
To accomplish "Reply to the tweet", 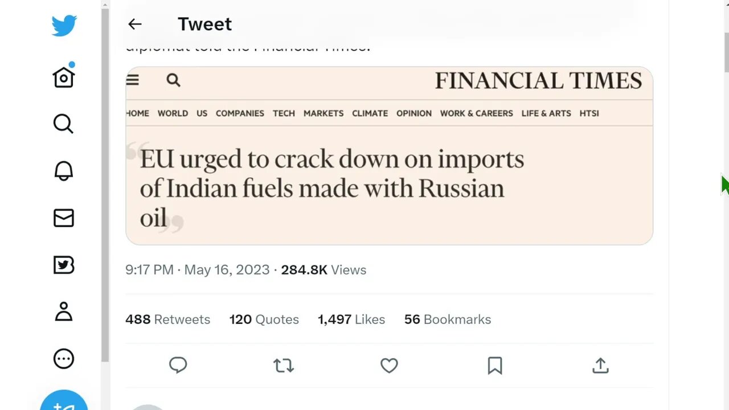I will [x=178, y=365].
